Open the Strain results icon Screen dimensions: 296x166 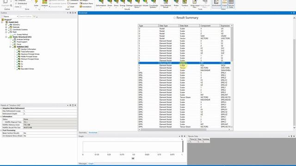click(110, 2)
